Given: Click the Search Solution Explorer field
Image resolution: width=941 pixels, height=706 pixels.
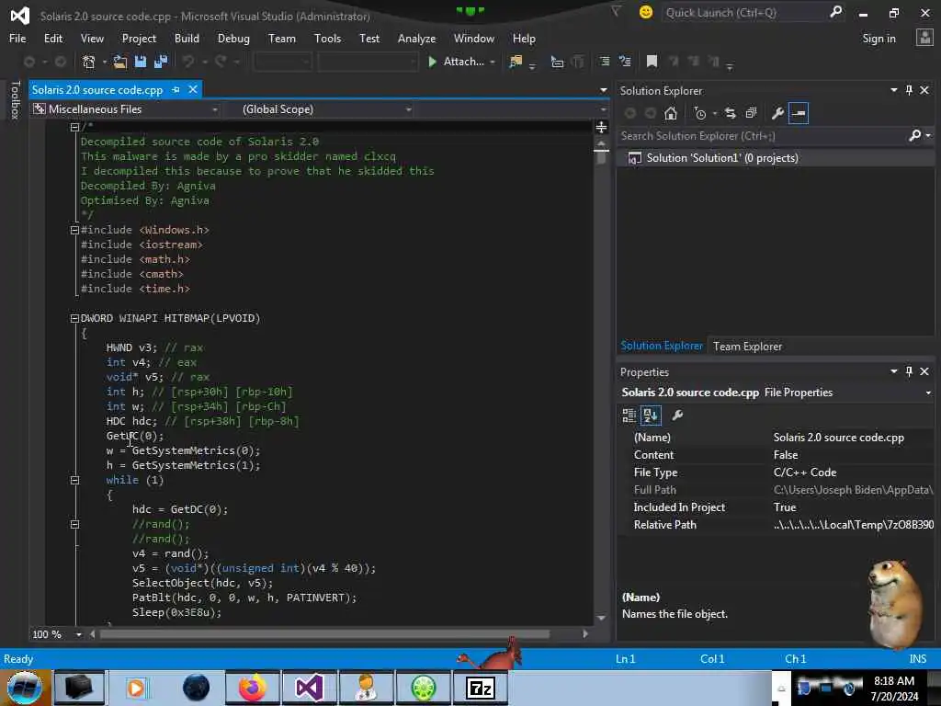Looking at the screenshot, I should click(x=762, y=136).
